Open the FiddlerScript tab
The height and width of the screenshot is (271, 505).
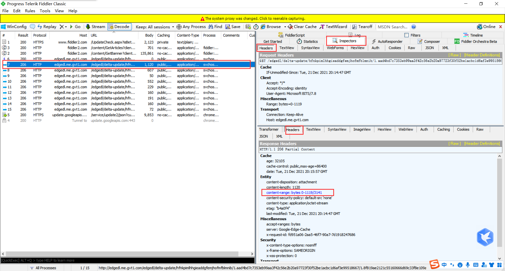[x=291, y=35]
